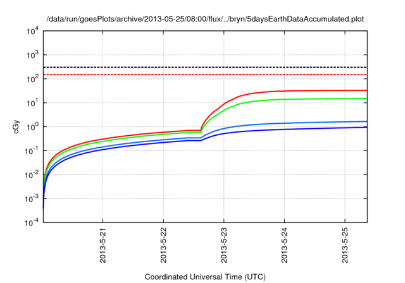The height and width of the screenshot is (283, 405).
Task: Click the 10^2 y-axis tick label
Action: coord(32,78)
